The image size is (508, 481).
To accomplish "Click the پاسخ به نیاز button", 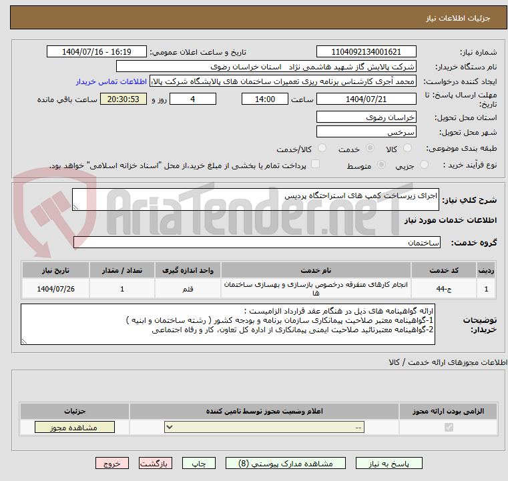I will pos(389,463).
